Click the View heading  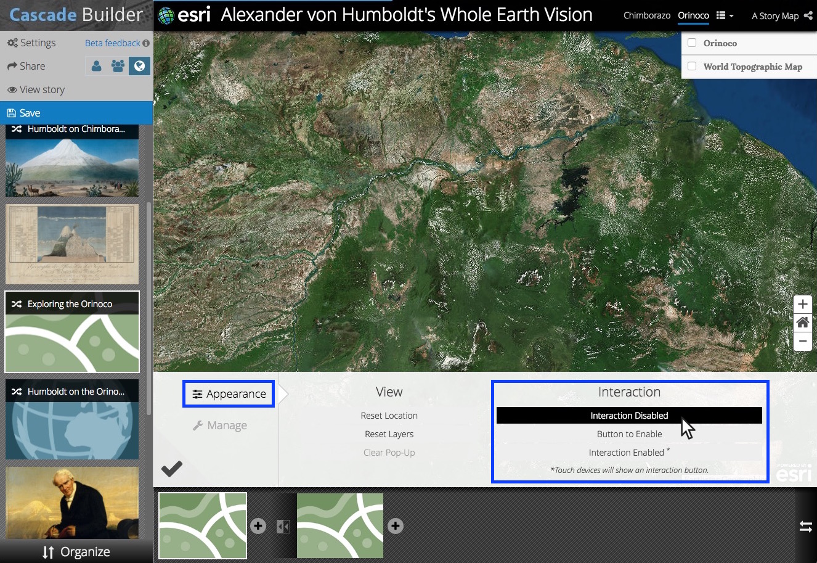tap(389, 392)
